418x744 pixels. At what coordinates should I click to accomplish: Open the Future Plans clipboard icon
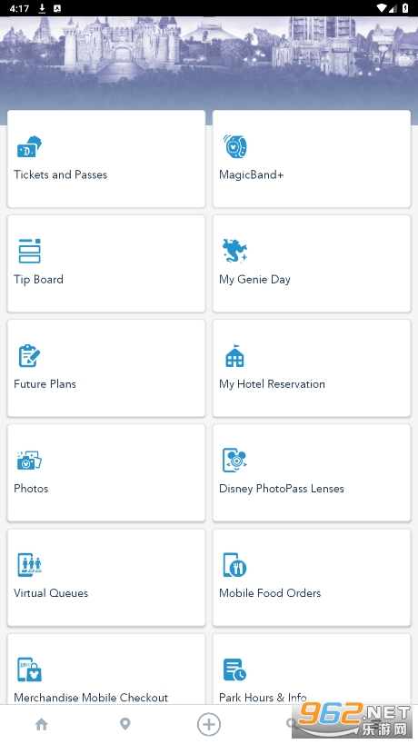[x=29, y=355]
